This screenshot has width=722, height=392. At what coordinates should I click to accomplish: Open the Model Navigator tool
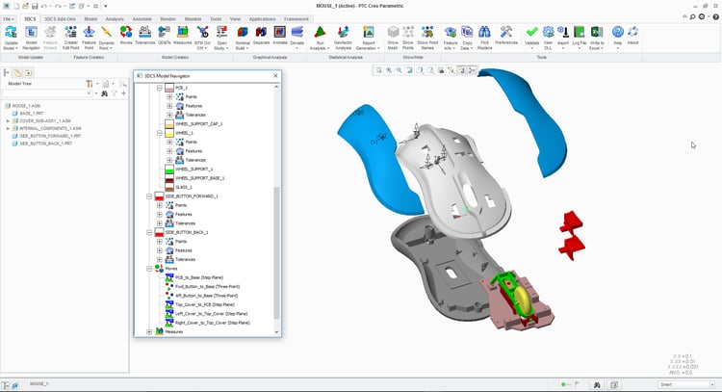pos(31,38)
